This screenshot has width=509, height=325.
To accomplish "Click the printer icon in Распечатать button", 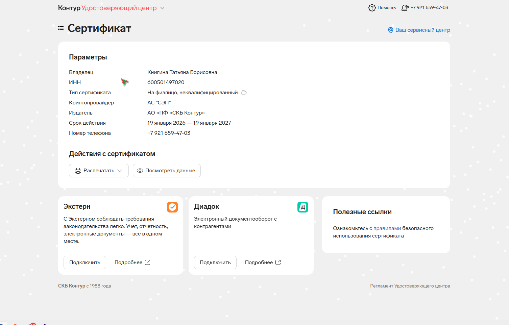I will coord(78,171).
